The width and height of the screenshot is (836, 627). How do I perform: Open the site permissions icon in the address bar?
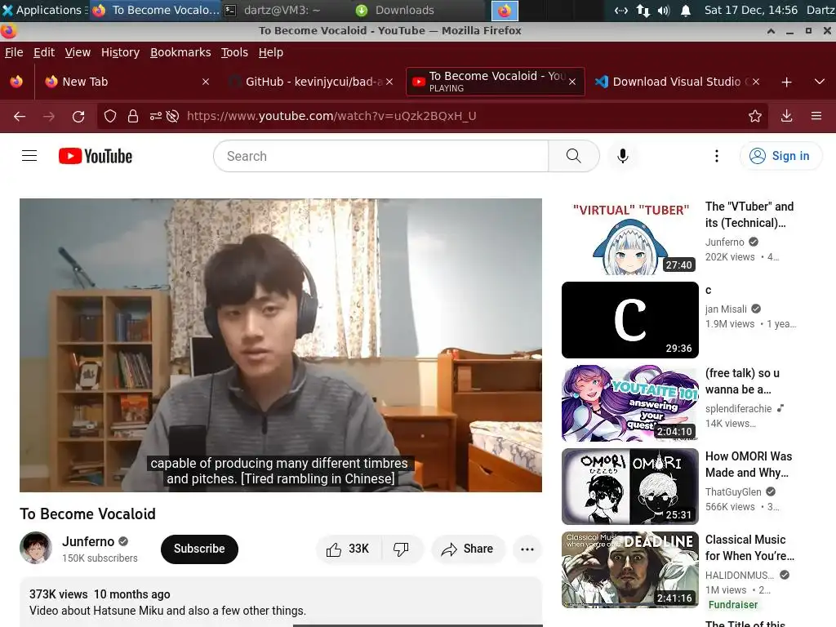pos(155,116)
